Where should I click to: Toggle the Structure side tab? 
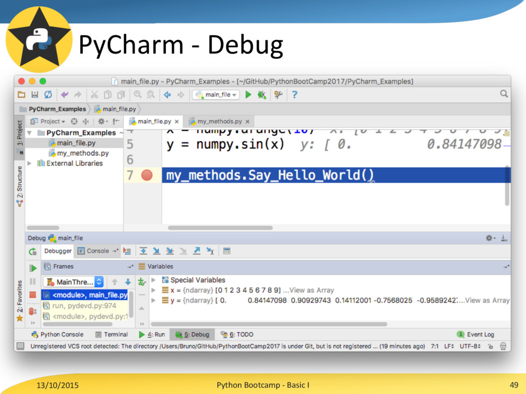click(x=20, y=186)
